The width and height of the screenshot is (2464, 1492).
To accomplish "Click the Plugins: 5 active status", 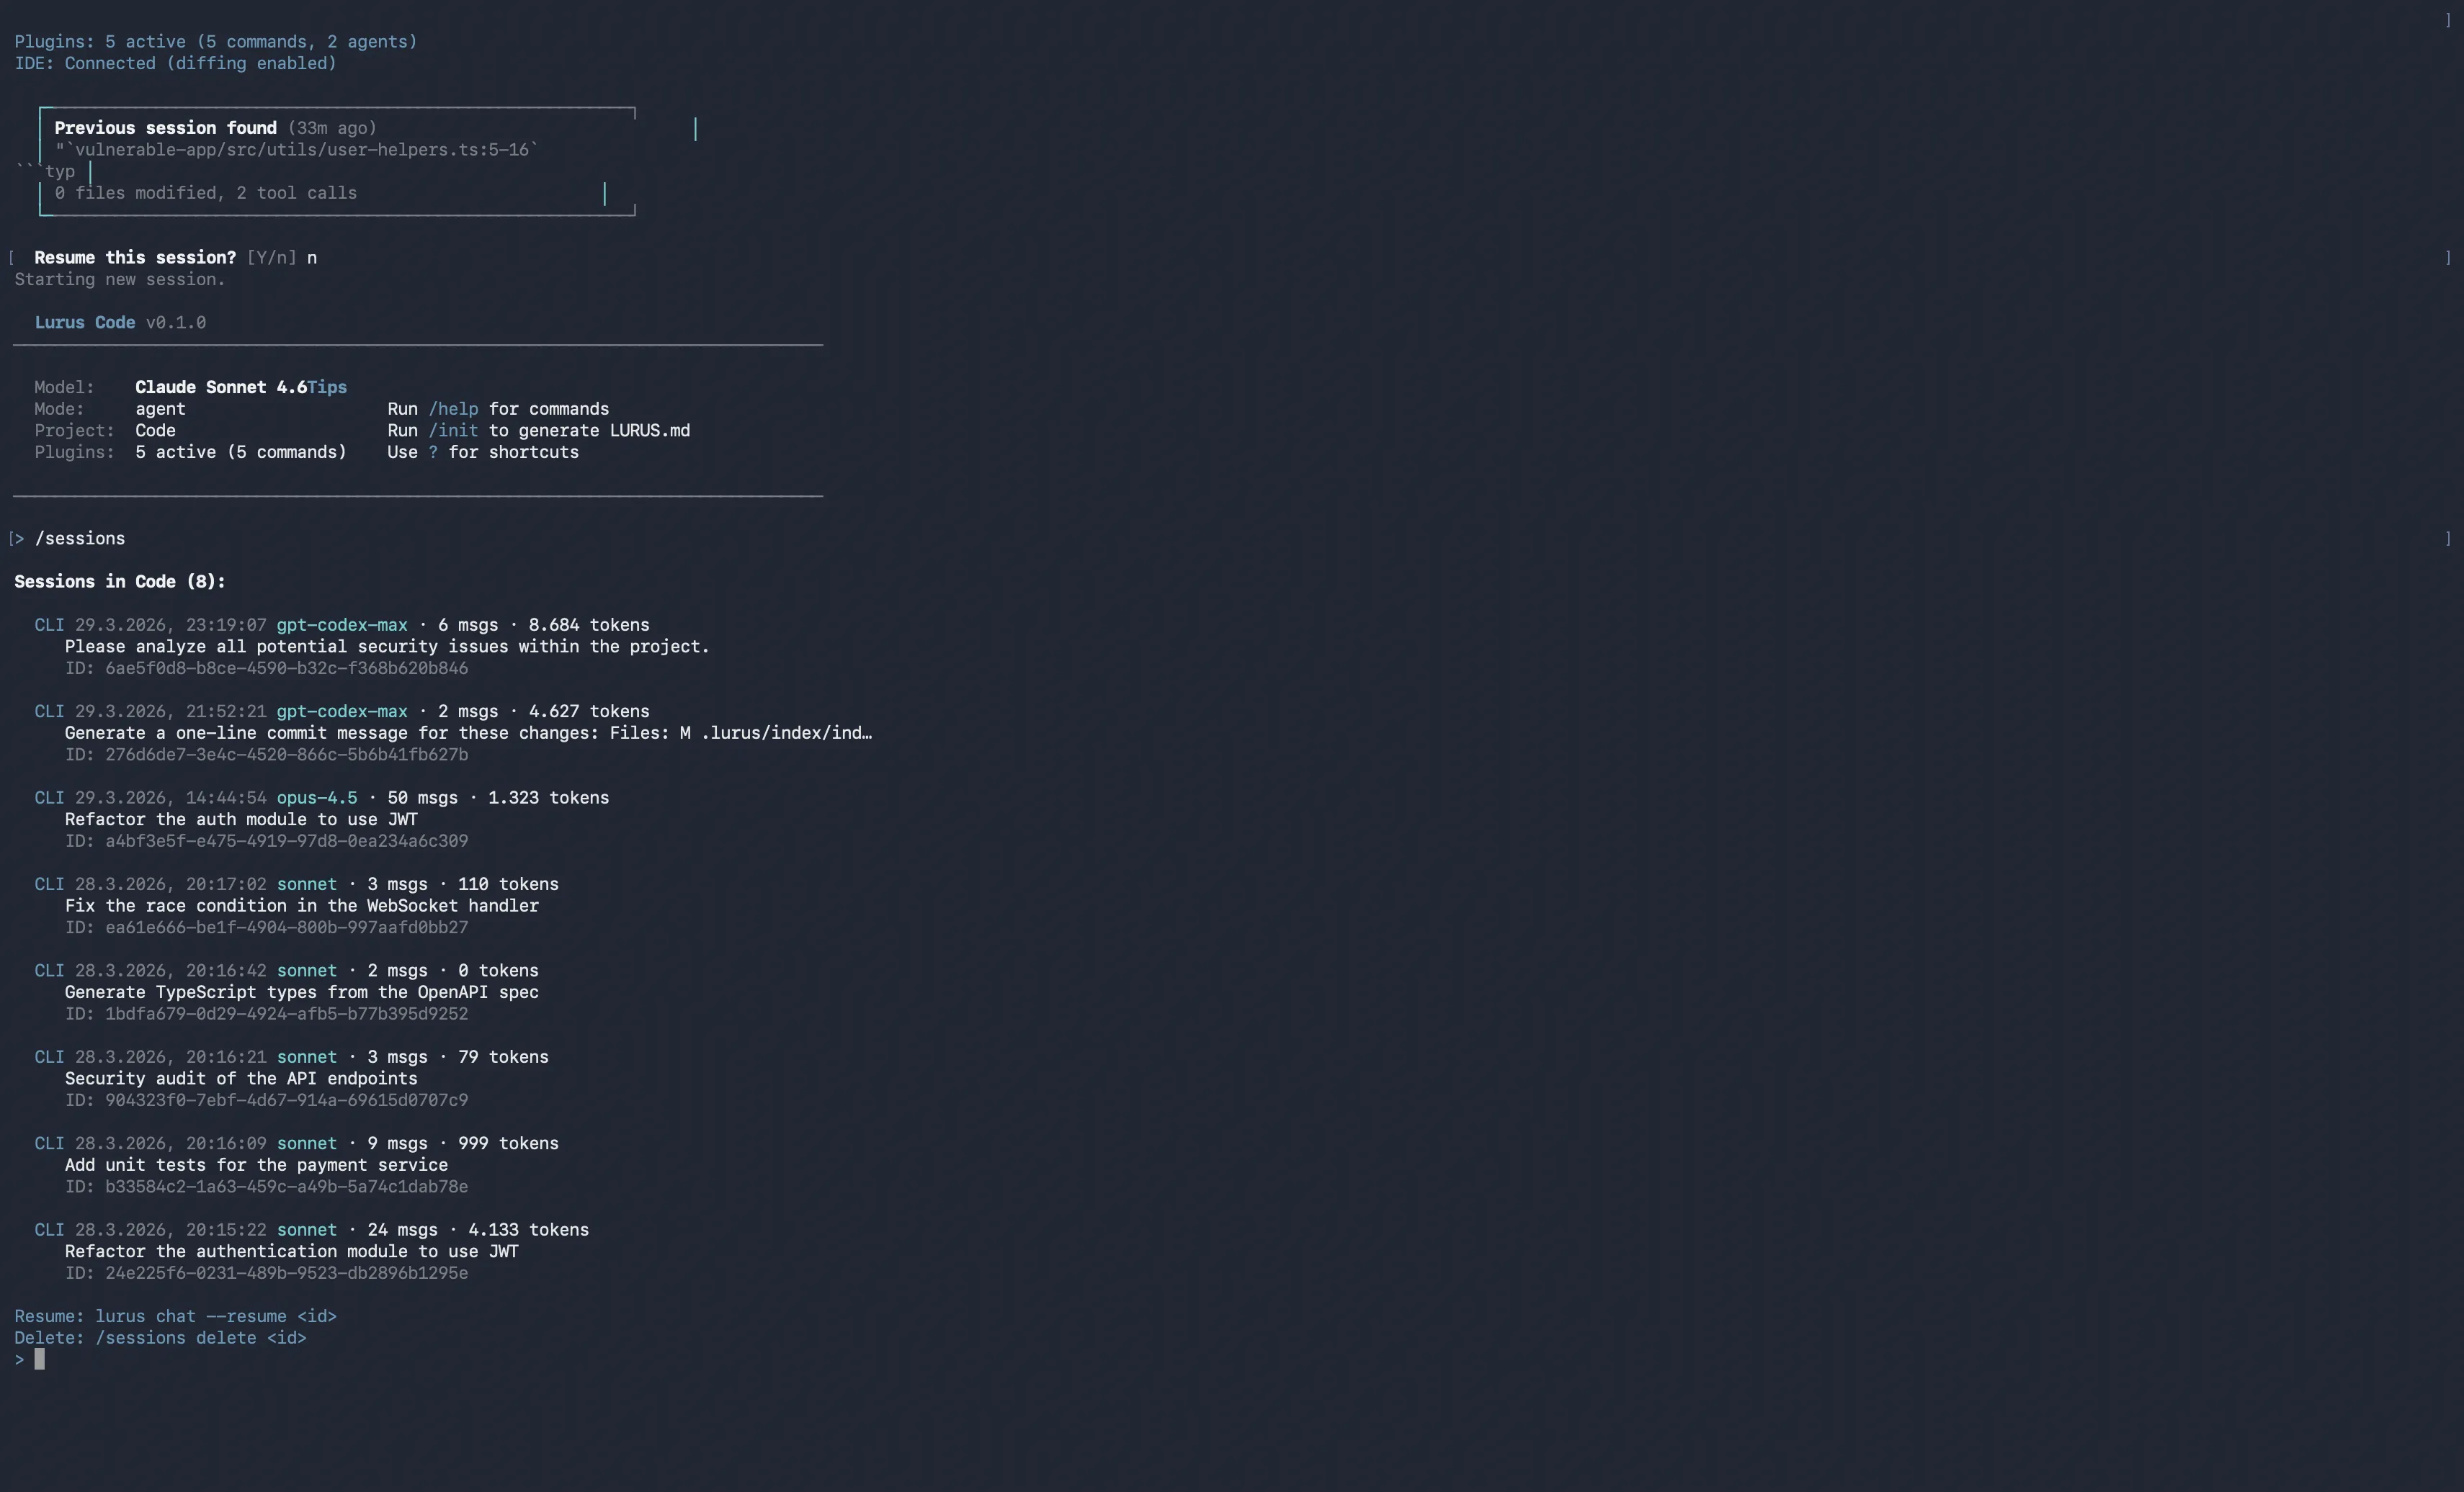I will 215,41.
